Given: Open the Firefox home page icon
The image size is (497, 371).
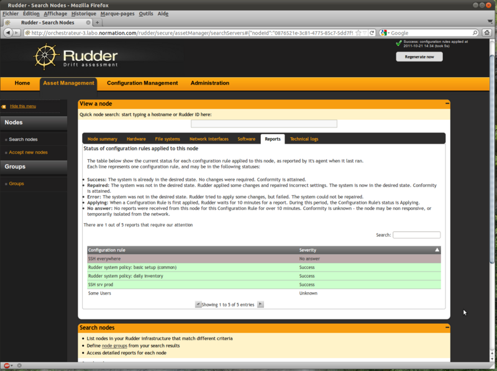Looking at the screenshot, I should [x=487, y=33].
